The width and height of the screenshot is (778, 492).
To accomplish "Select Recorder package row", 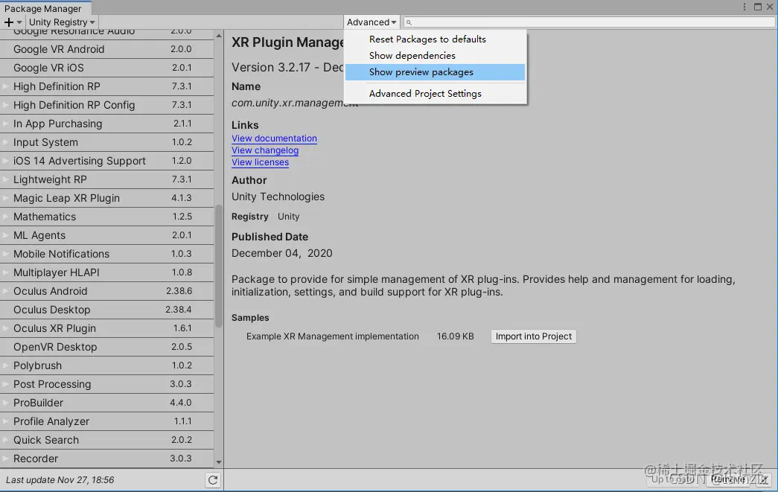I will [x=106, y=459].
